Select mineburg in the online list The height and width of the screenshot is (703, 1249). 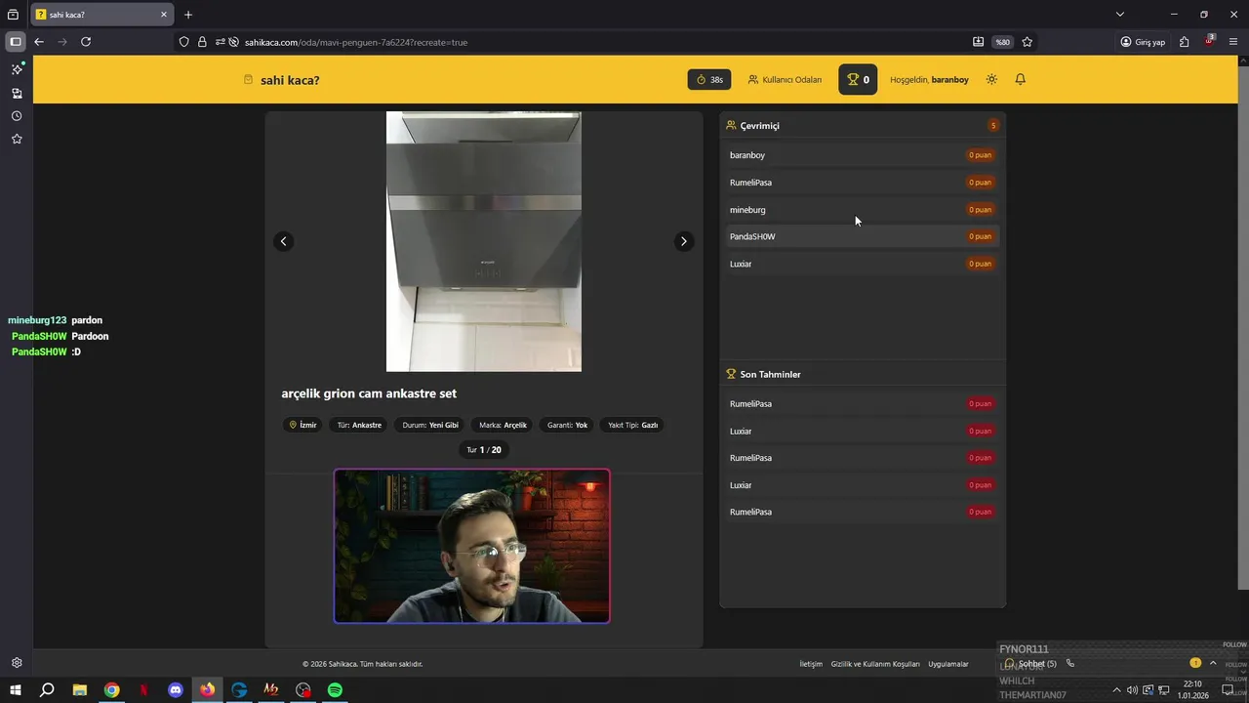863,210
